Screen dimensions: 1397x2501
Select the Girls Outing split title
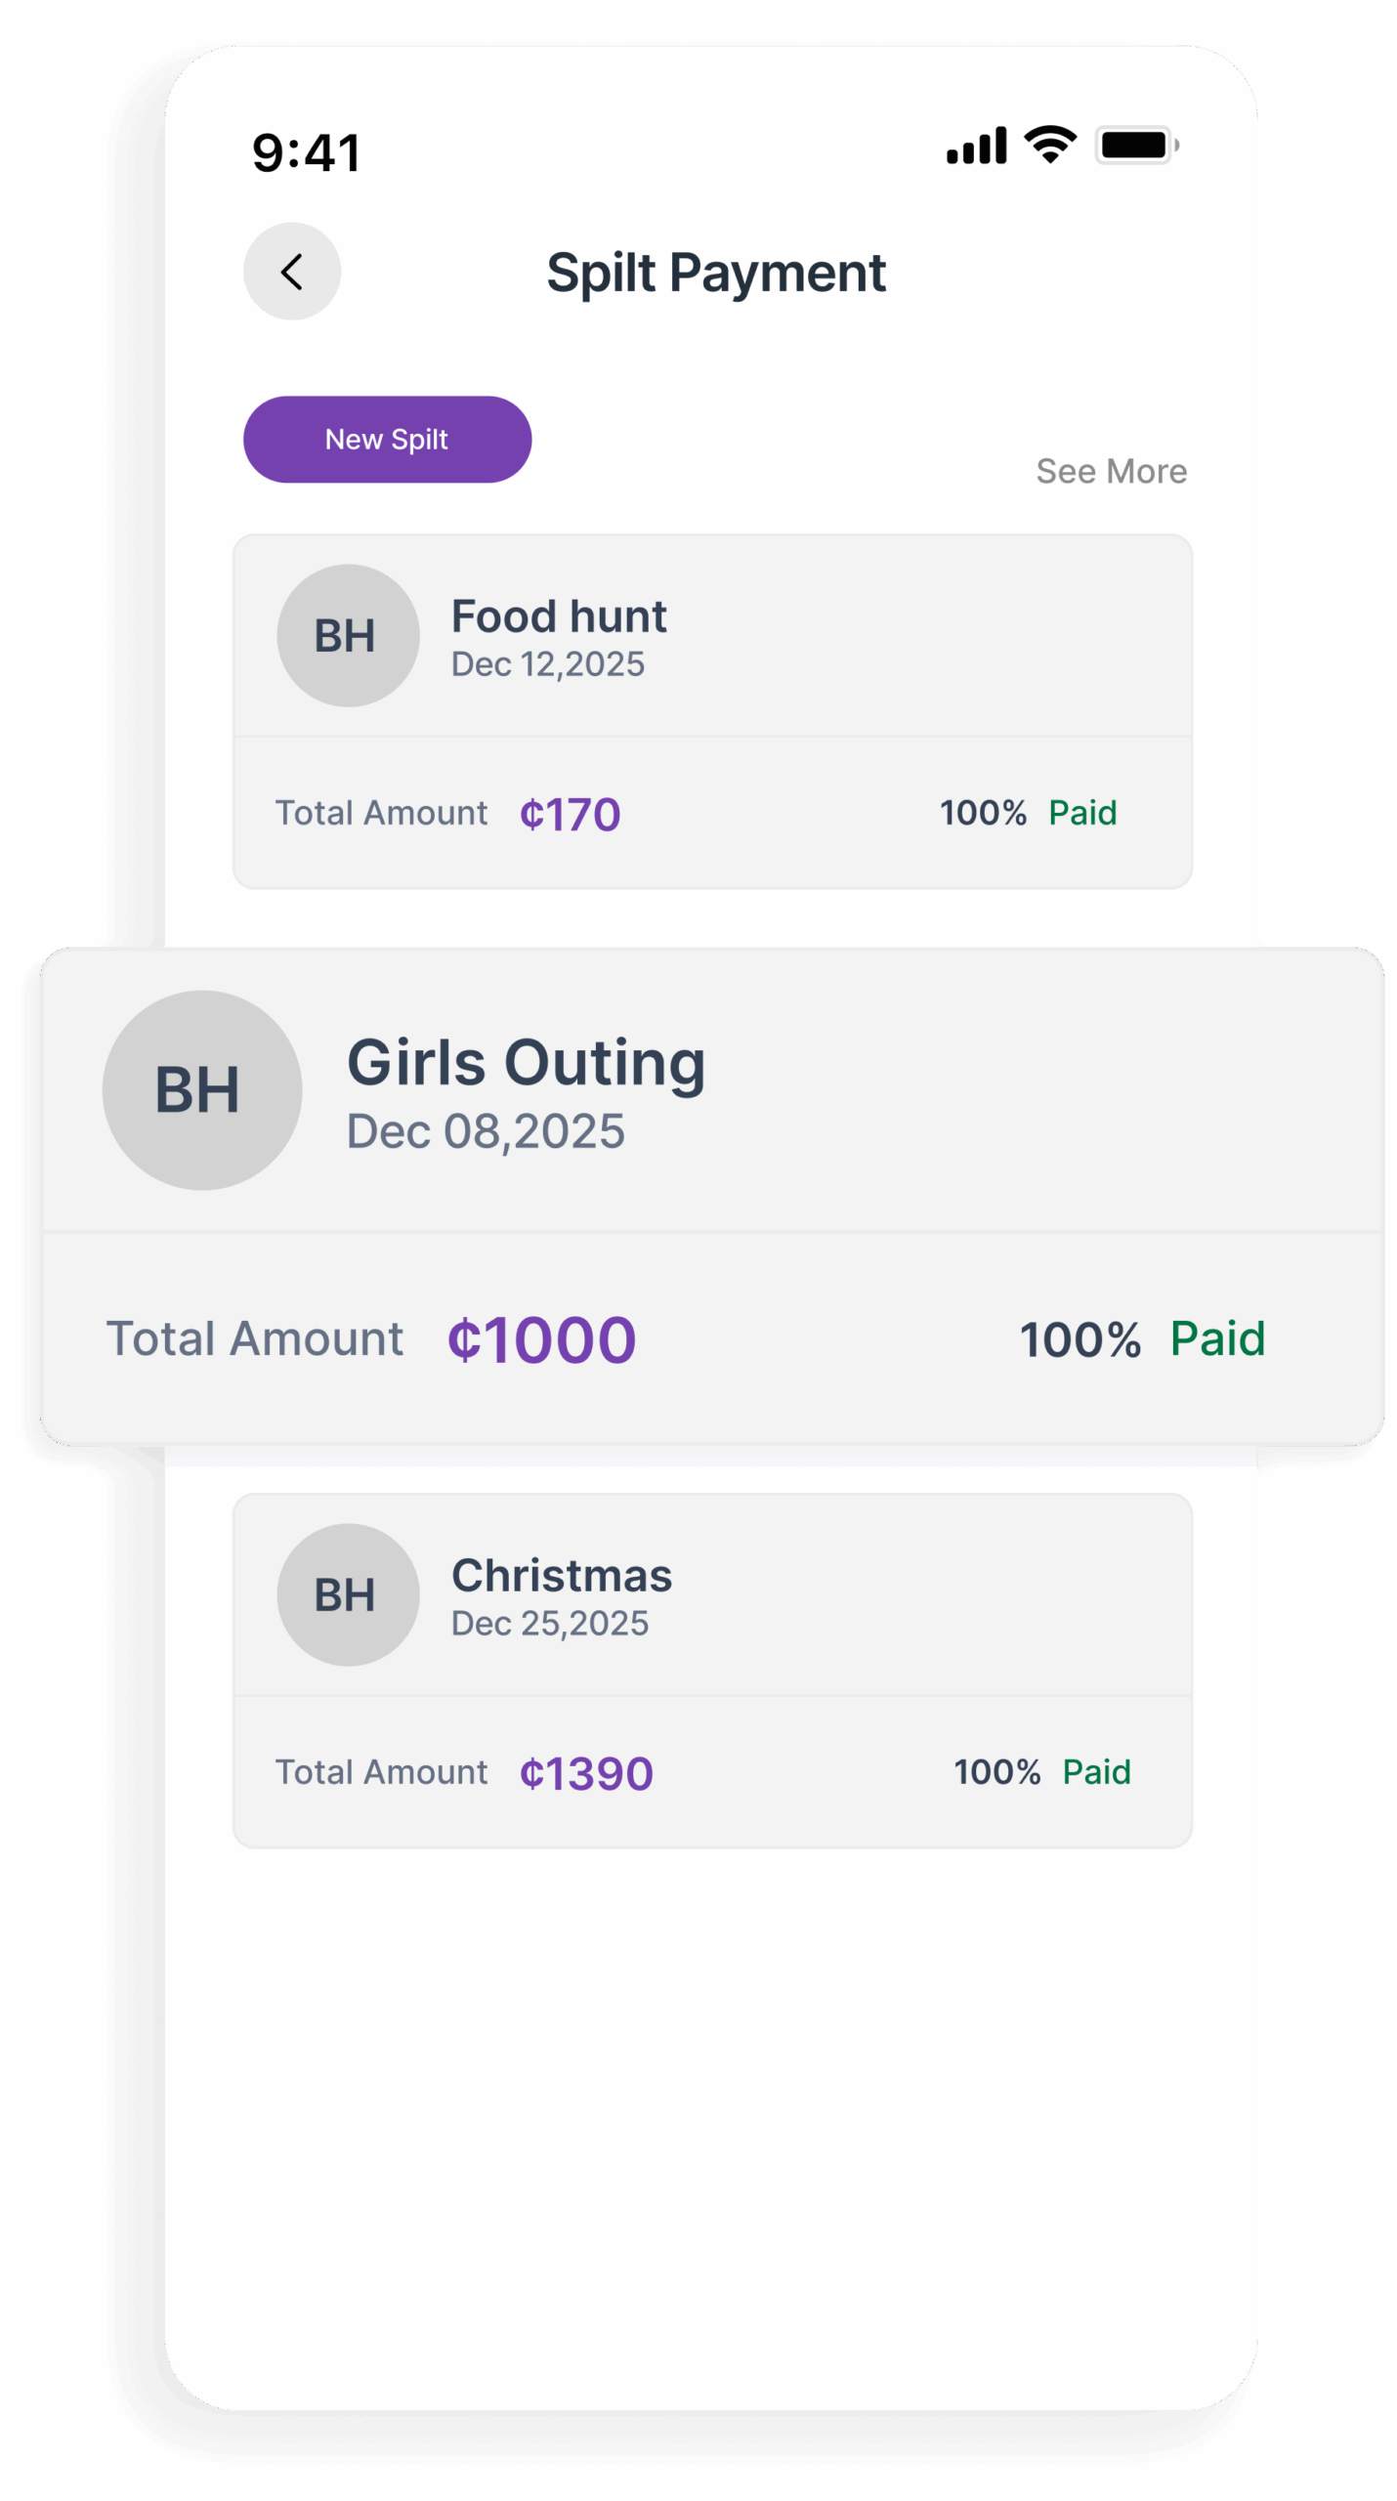526,1063
